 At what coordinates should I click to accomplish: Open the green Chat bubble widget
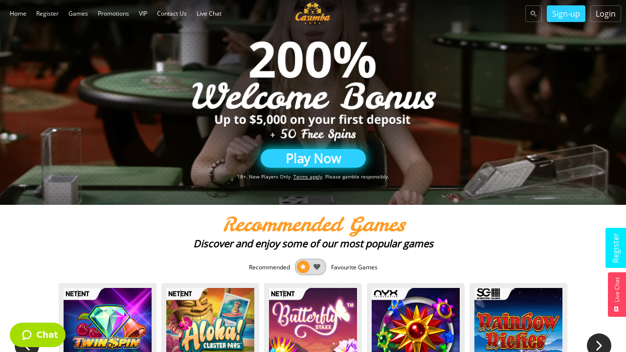click(38, 335)
